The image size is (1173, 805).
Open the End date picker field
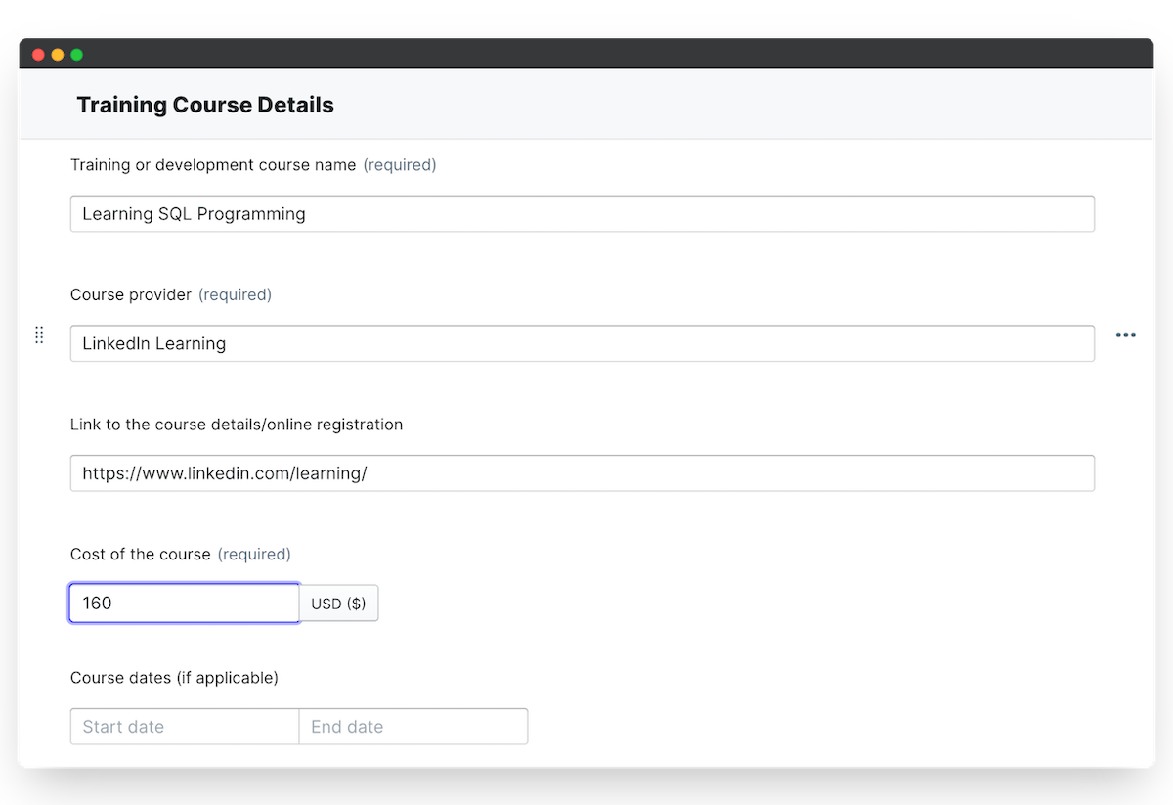(x=413, y=727)
